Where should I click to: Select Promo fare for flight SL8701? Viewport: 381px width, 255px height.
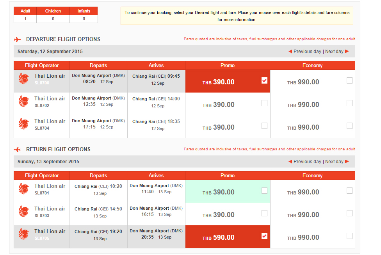point(264,191)
